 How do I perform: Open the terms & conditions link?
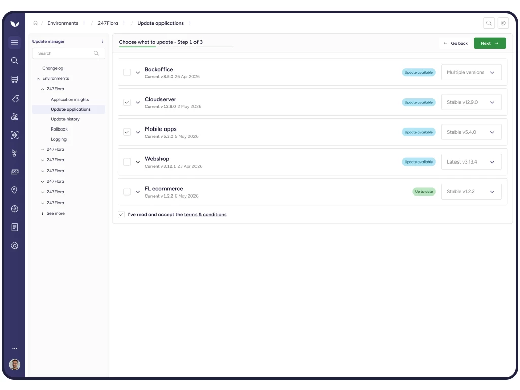pyautogui.click(x=205, y=215)
